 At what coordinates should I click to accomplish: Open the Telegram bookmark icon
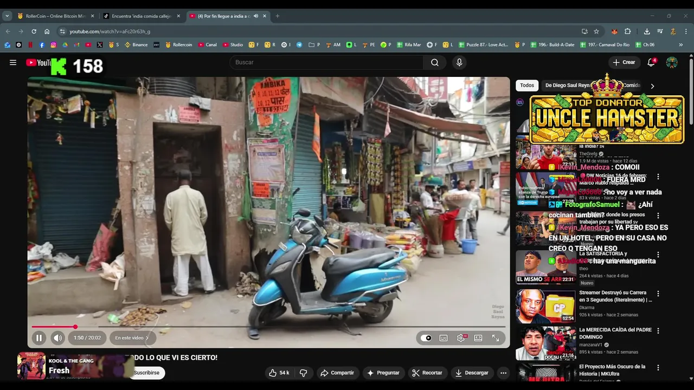[299, 45]
